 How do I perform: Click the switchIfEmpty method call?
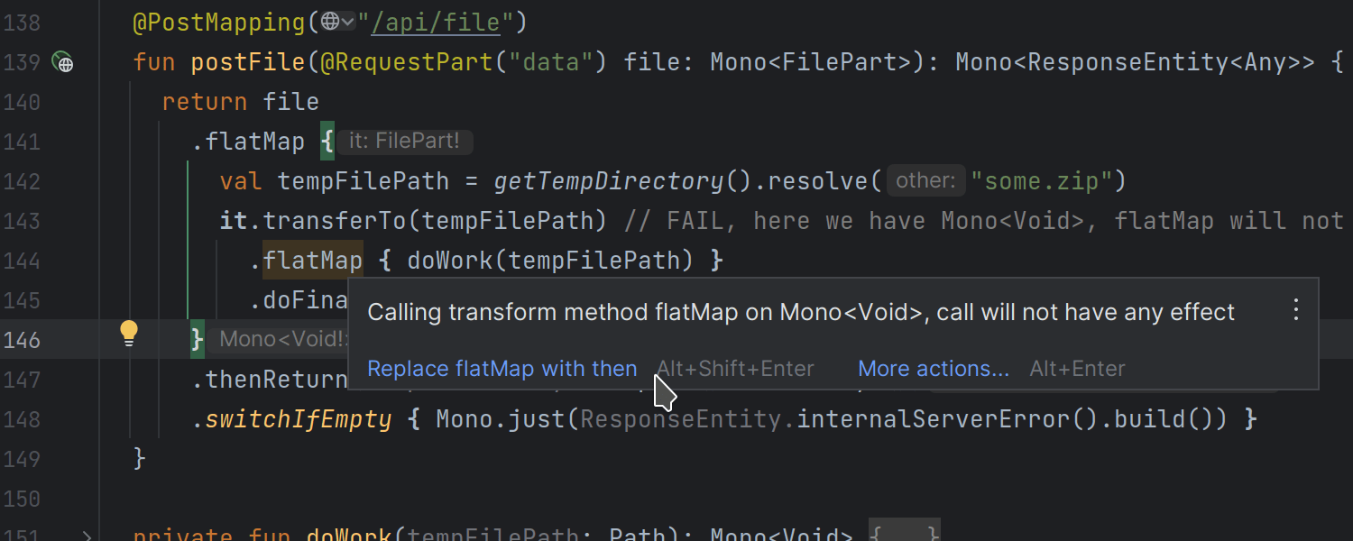298,419
